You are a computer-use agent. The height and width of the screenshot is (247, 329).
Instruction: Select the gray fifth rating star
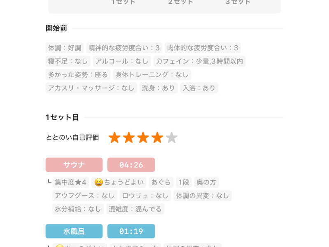coord(171,137)
